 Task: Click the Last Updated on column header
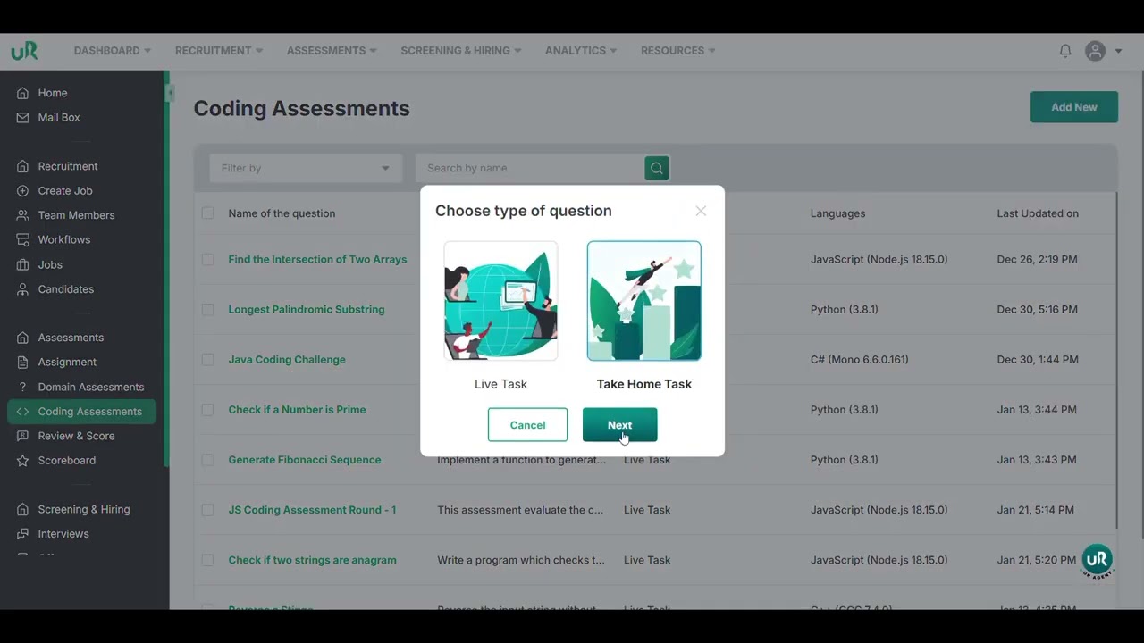pos(1038,213)
